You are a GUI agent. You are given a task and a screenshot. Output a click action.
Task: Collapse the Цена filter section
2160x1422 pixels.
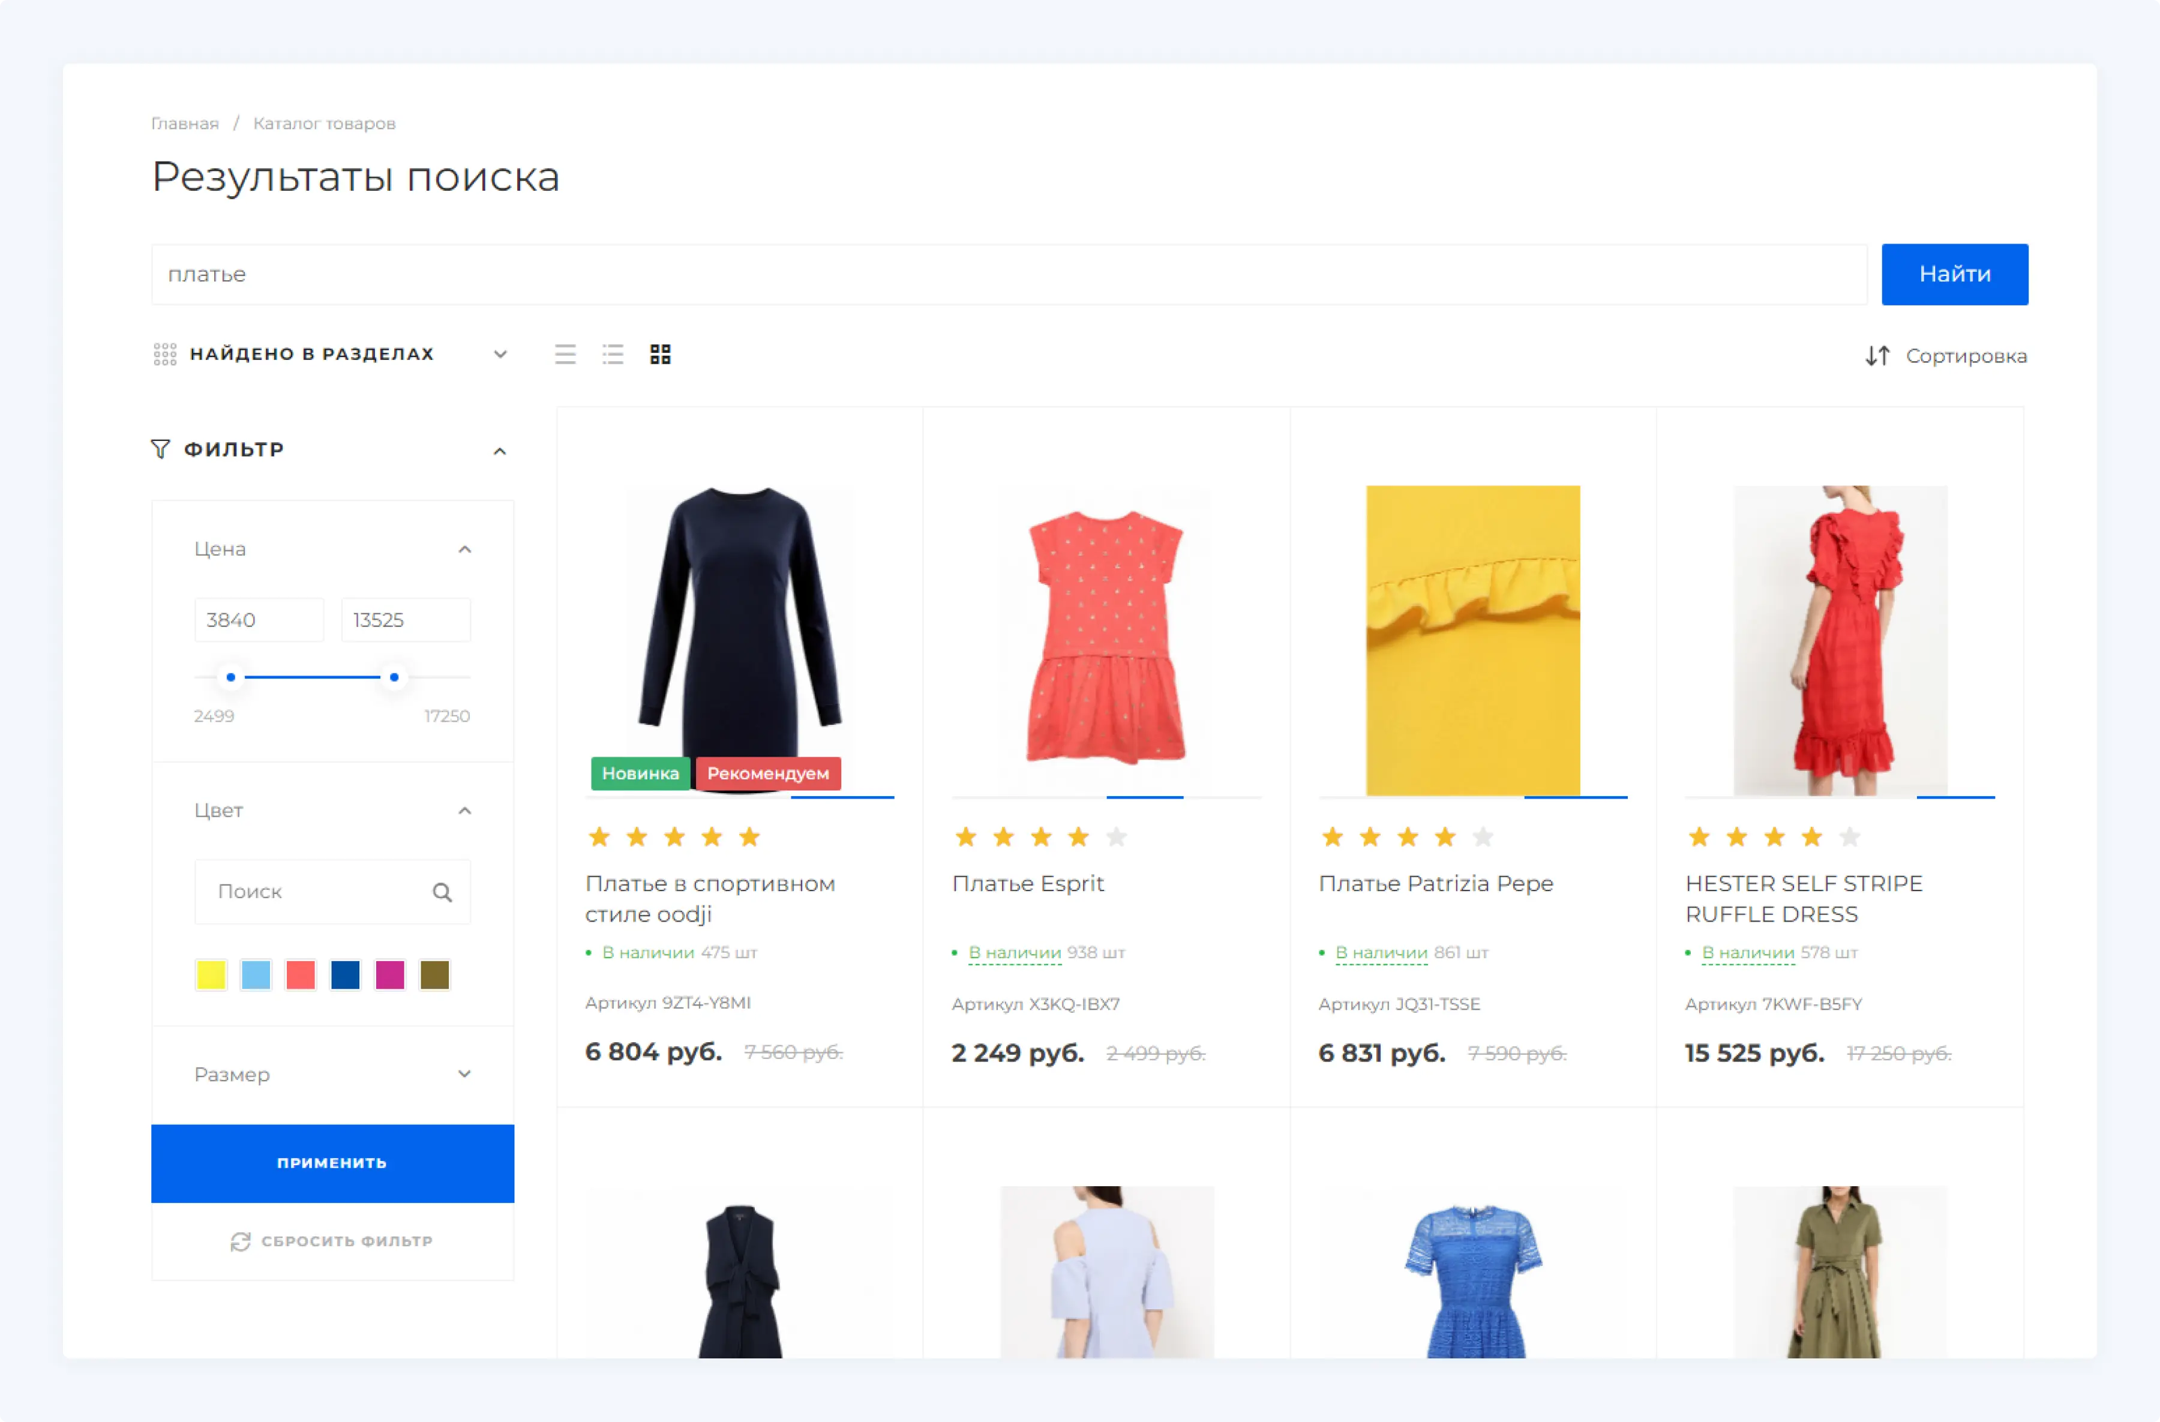pyautogui.click(x=464, y=549)
